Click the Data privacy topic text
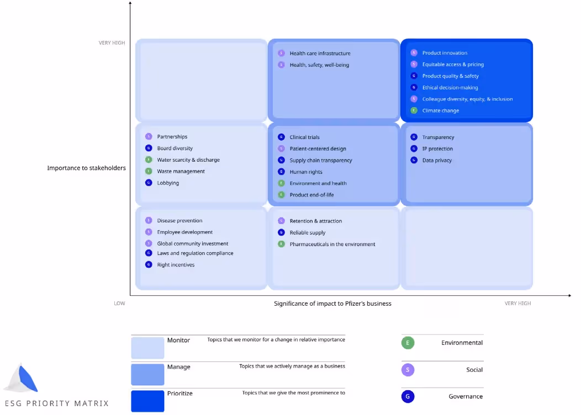Viewport: 581px width, 415px height. pyautogui.click(x=437, y=160)
